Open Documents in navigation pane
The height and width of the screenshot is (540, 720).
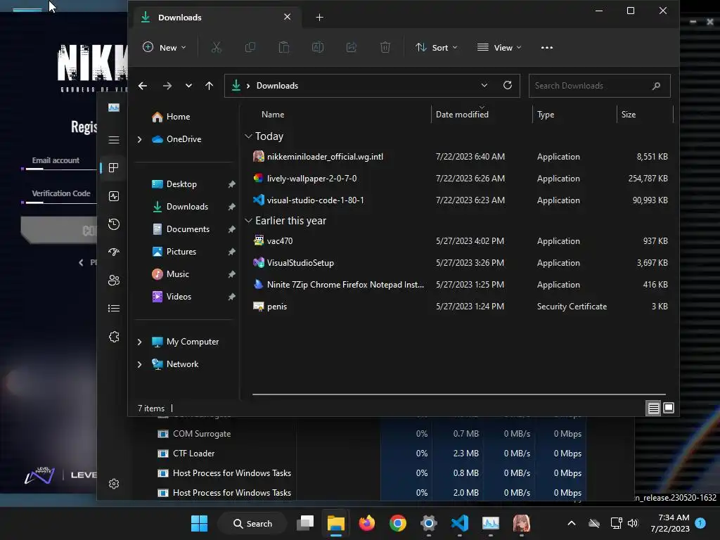point(181,229)
